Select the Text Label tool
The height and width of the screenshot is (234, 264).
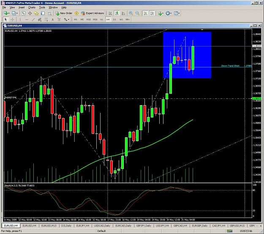pos(59,19)
